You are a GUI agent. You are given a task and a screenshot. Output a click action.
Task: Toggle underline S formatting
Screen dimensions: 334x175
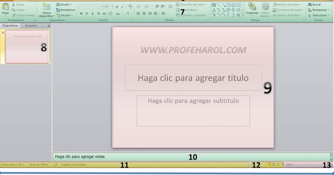(x=93, y=13)
